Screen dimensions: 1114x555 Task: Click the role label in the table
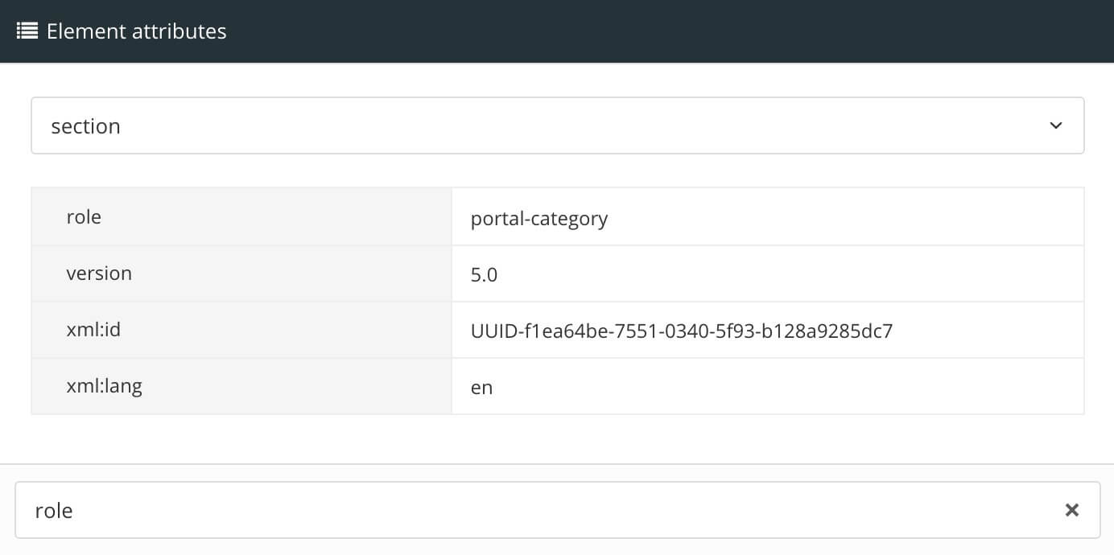[x=84, y=216]
